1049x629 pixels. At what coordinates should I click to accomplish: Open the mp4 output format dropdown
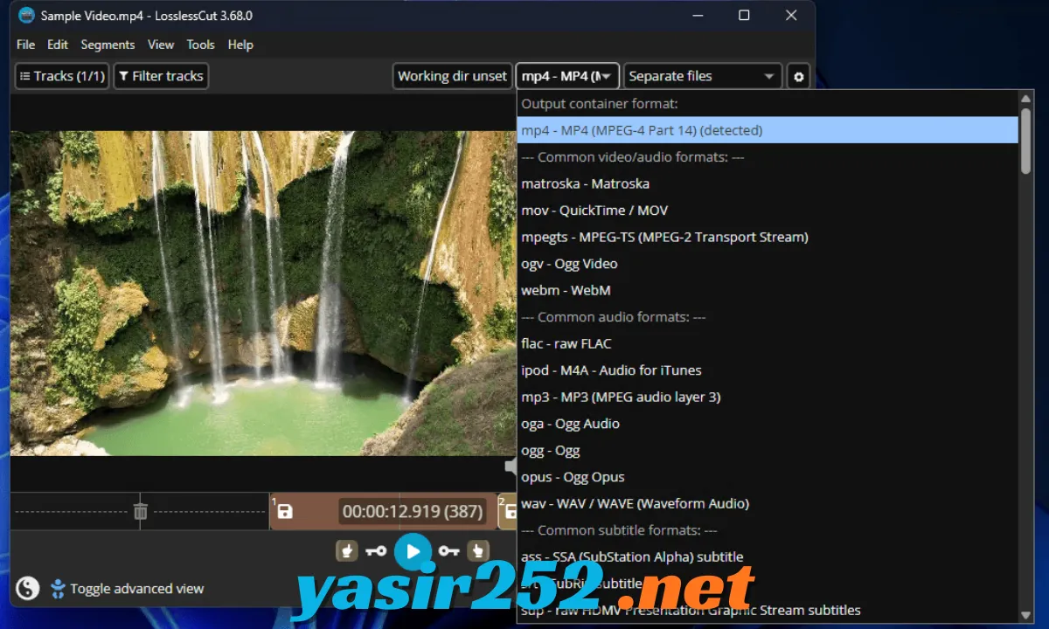(567, 76)
